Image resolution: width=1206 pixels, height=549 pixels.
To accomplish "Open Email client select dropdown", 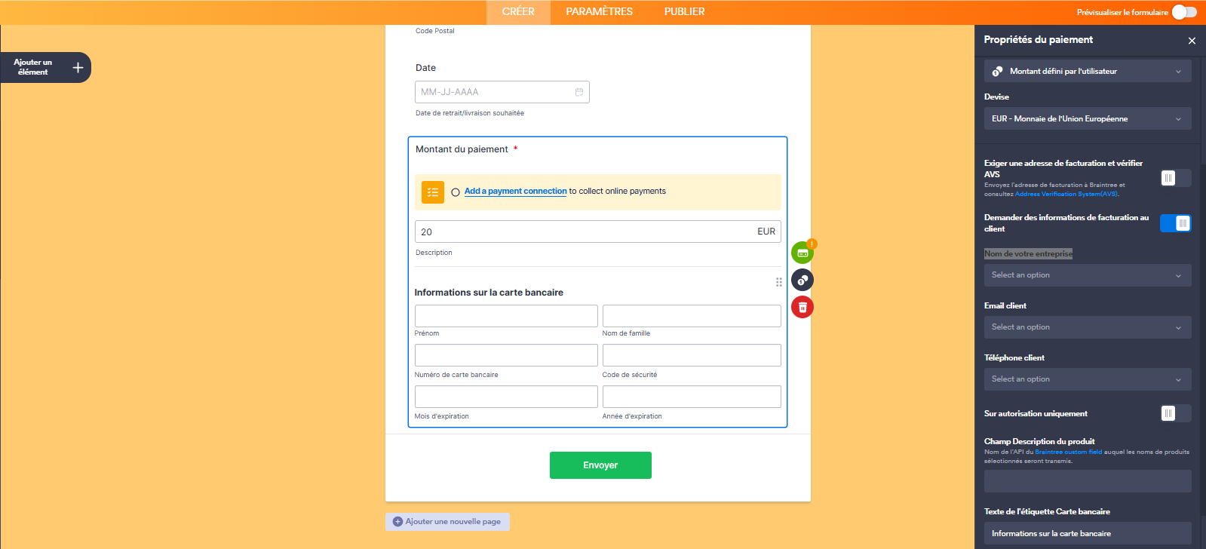I will (x=1088, y=327).
